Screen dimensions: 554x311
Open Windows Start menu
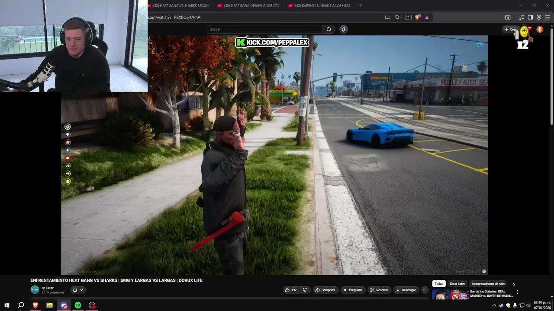7,305
